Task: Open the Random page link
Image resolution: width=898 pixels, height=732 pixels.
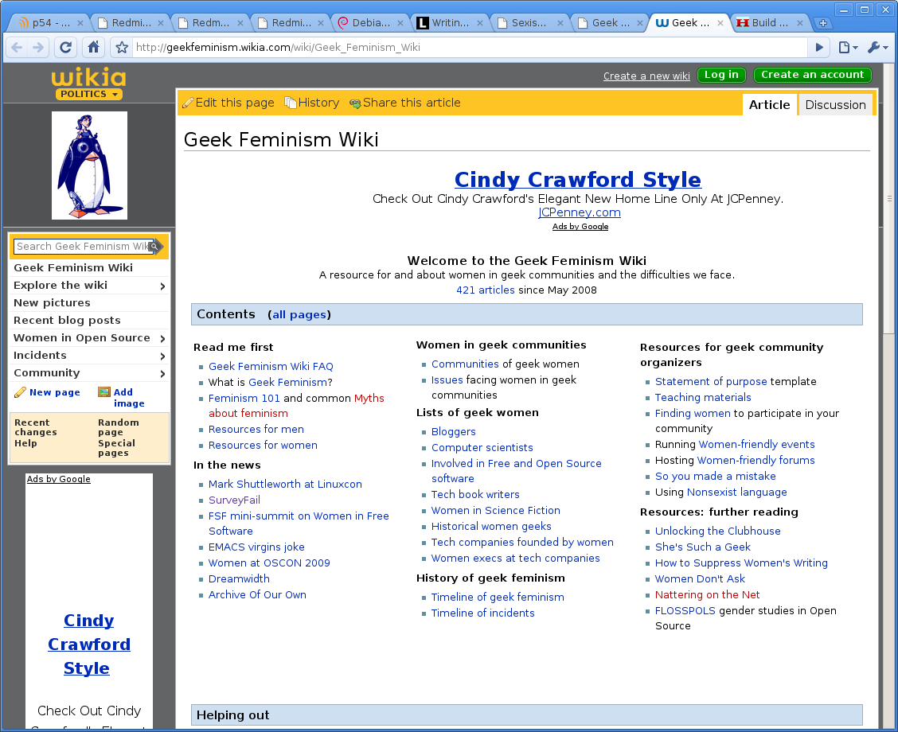Action: (x=119, y=427)
